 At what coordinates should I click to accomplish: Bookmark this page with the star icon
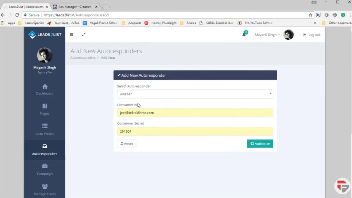pos(311,15)
